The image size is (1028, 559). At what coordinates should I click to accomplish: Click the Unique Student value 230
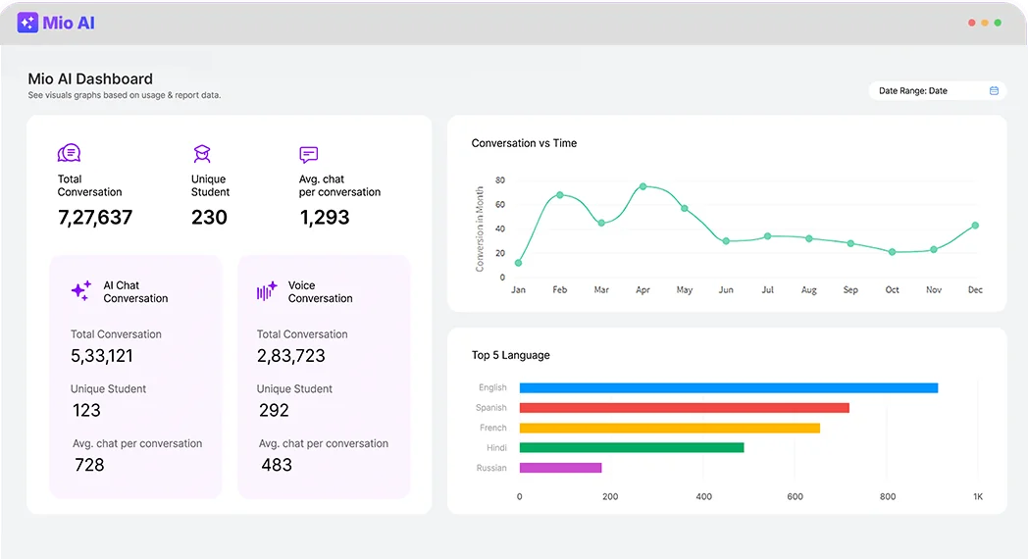click(209, 218)
